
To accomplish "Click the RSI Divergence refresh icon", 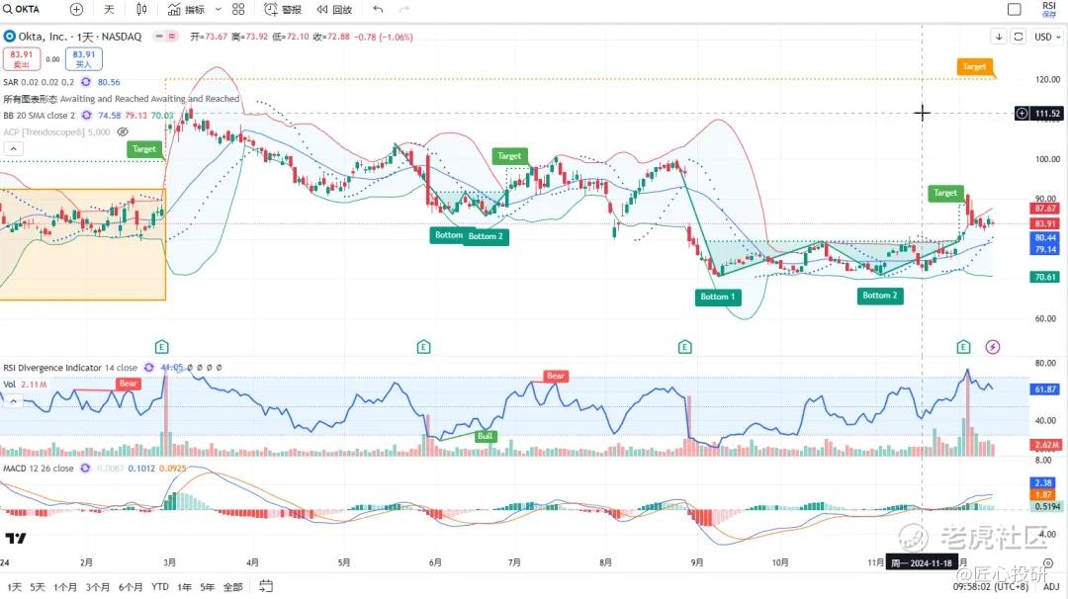I will (148, 368).
